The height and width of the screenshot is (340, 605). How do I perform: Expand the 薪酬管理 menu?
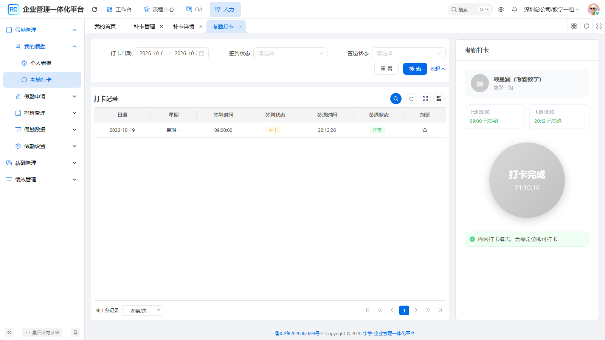click(42, 163)
